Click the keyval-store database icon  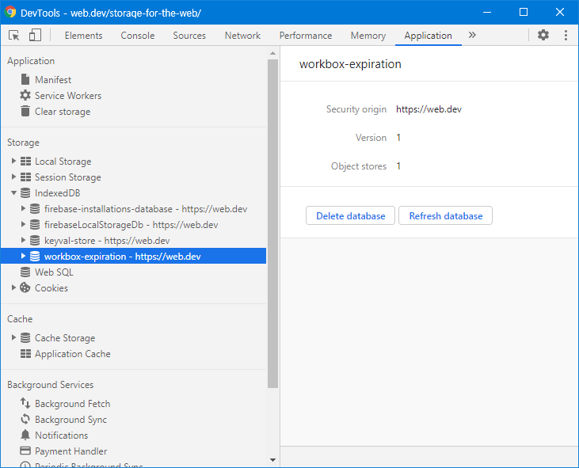[35, 240]
